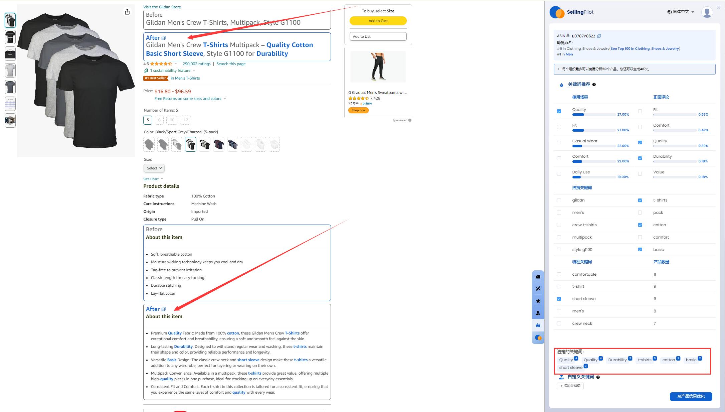Click the star icon in side toolbar

click(x=538, y=301)
